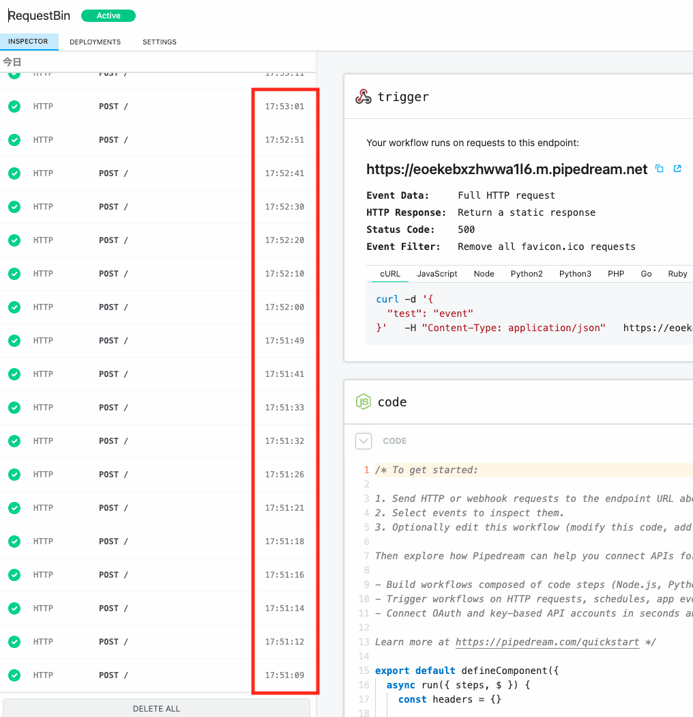
Task: Select the JavaScript code sample tab
Action: click(437, 273)
